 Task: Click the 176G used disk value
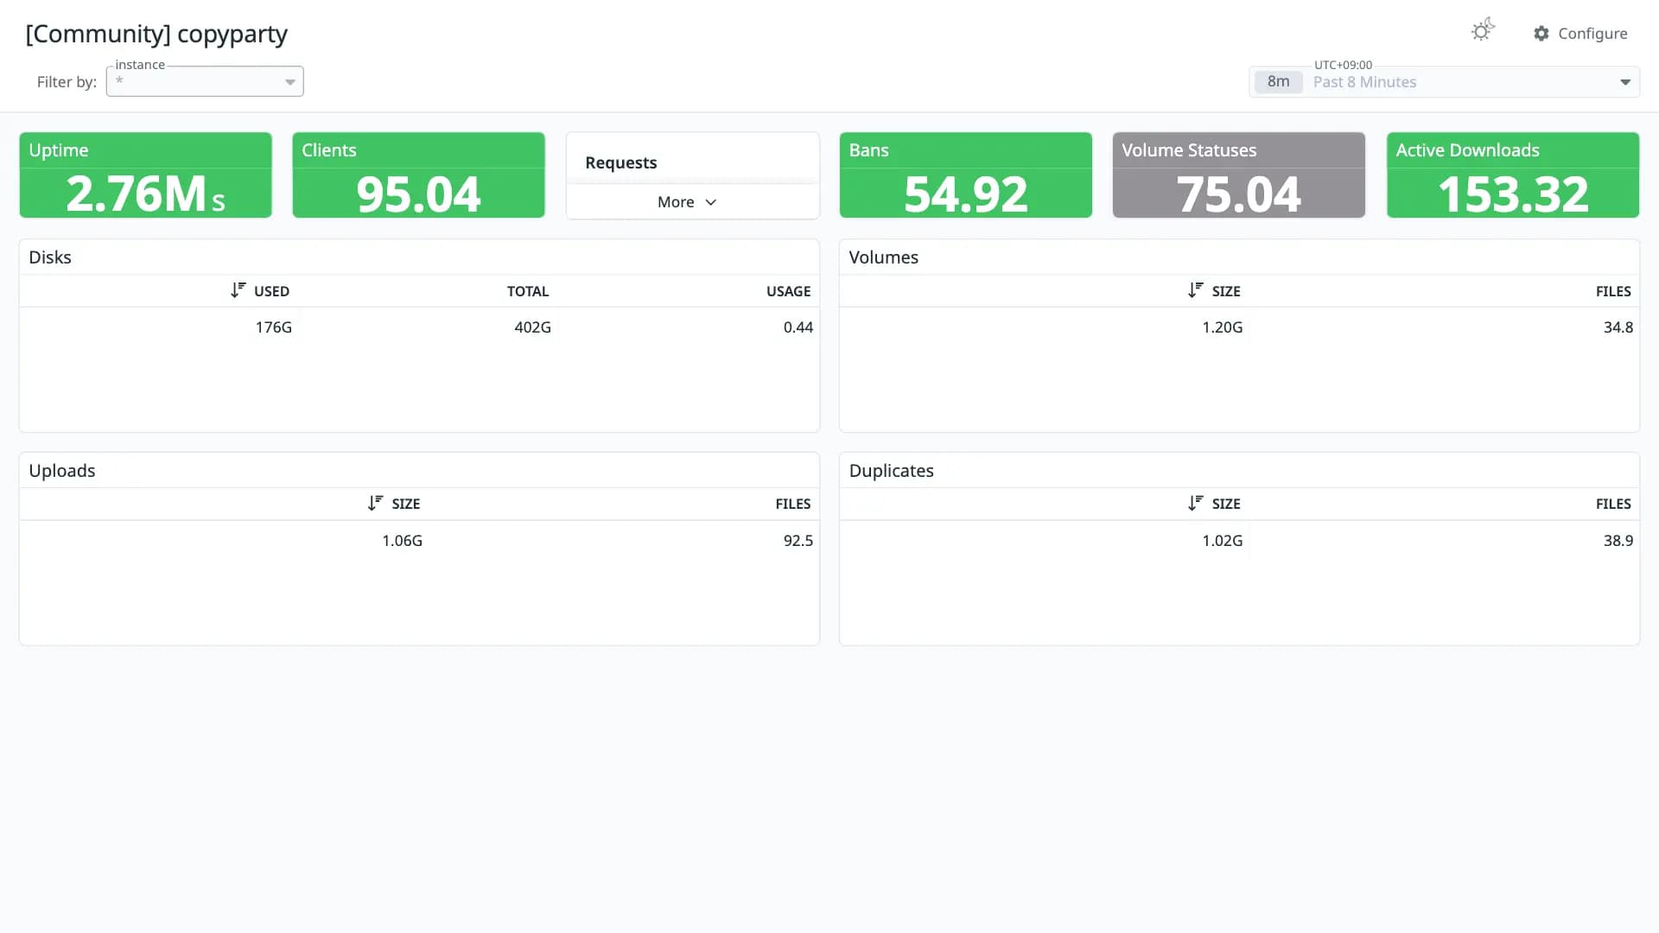click(274, 327)
